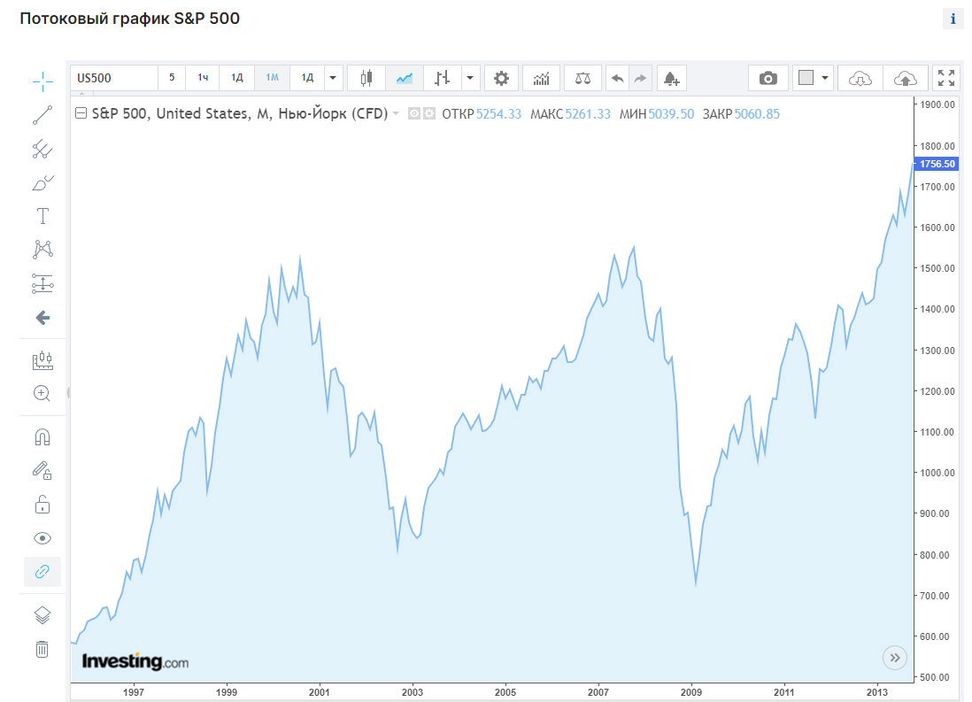
Task: Toggle magnet mode on
Action: pyautogui.click(x=42, y=437)
